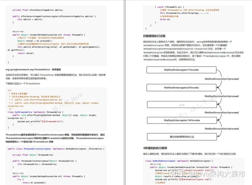This screenshot has width=252, height=185.
Task: Click the MethodInterceptor N#invoke diagram box
Action: click(182, 120)
